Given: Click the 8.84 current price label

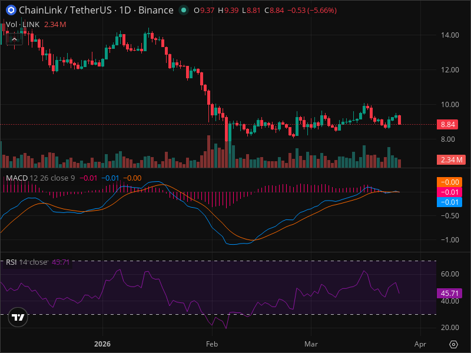Looking at the screenshot, I should coord(447,124).
